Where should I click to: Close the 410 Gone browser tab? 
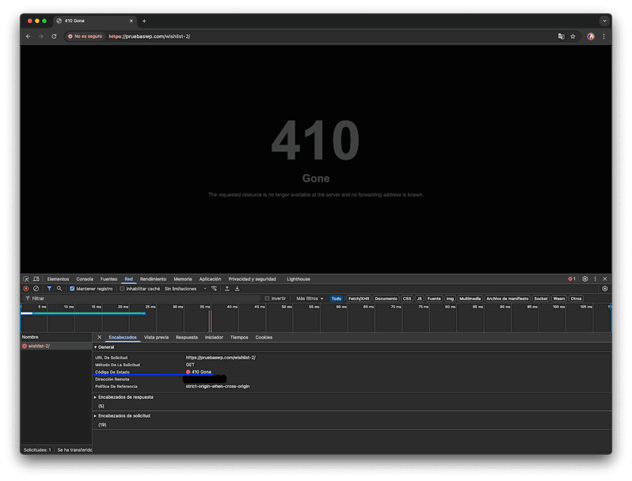click(131, 21)
